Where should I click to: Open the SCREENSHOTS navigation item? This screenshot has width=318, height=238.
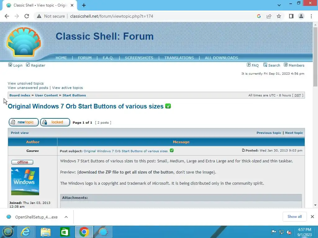click(x=139, y=58)
